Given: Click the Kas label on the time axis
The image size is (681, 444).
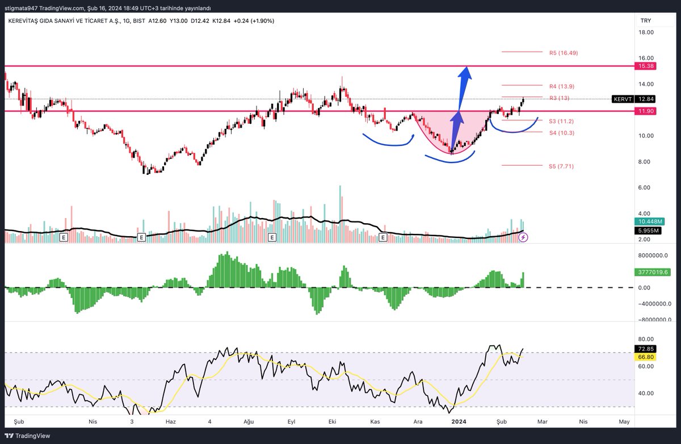Looking at the screenshot, I should click(x=375, y=422).
